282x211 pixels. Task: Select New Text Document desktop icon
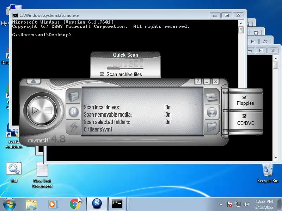pyautogui.click(x=42, y=175)
